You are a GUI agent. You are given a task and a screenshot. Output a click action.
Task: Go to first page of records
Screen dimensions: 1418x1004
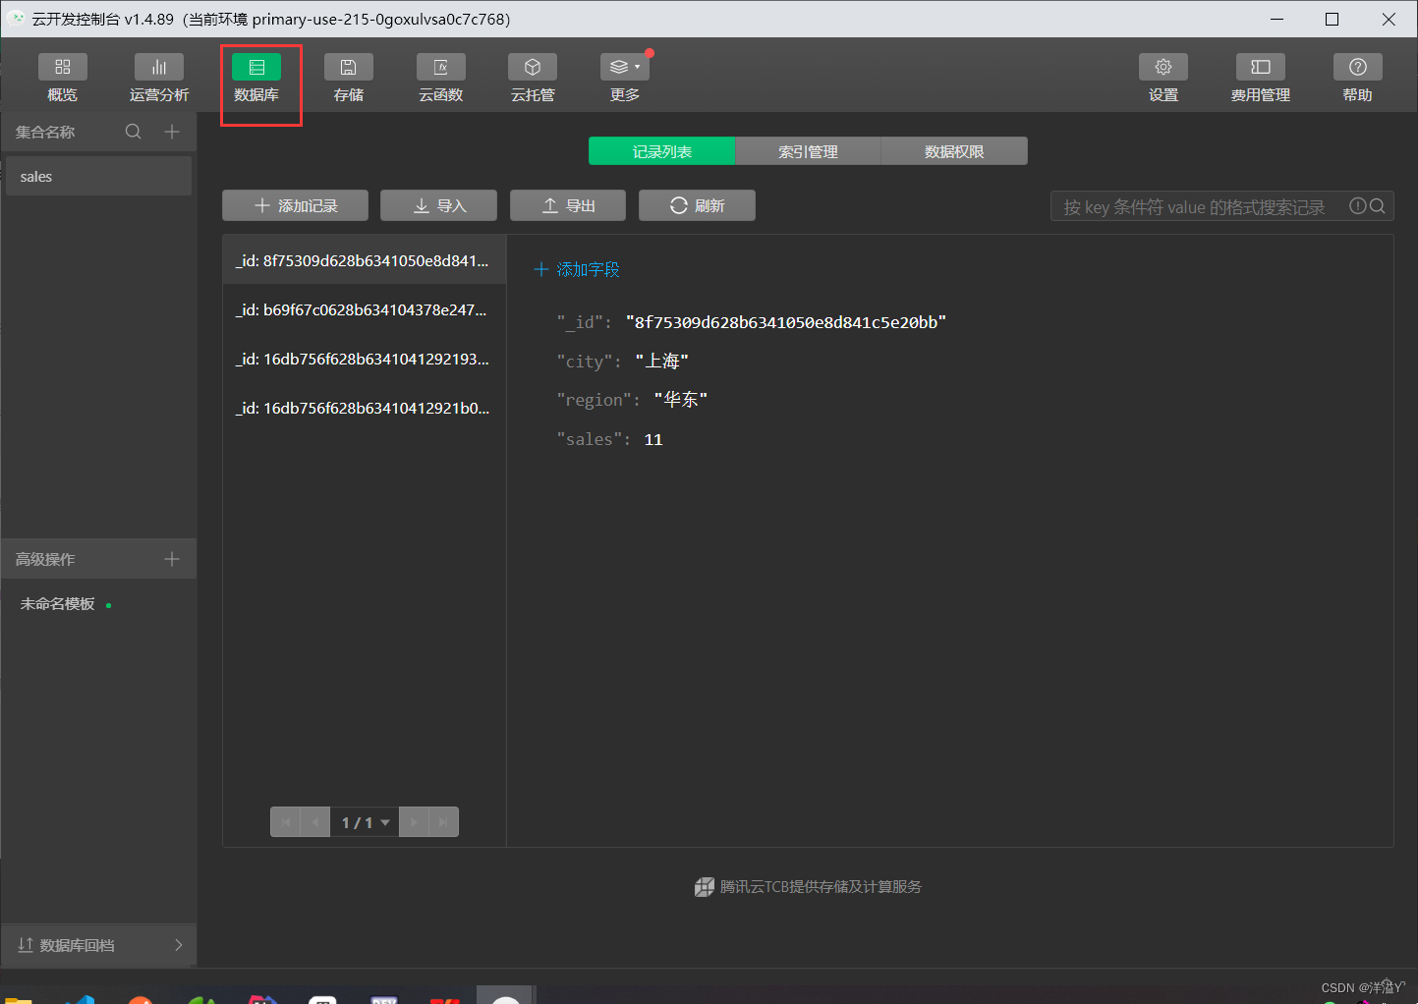coord(286,822)
